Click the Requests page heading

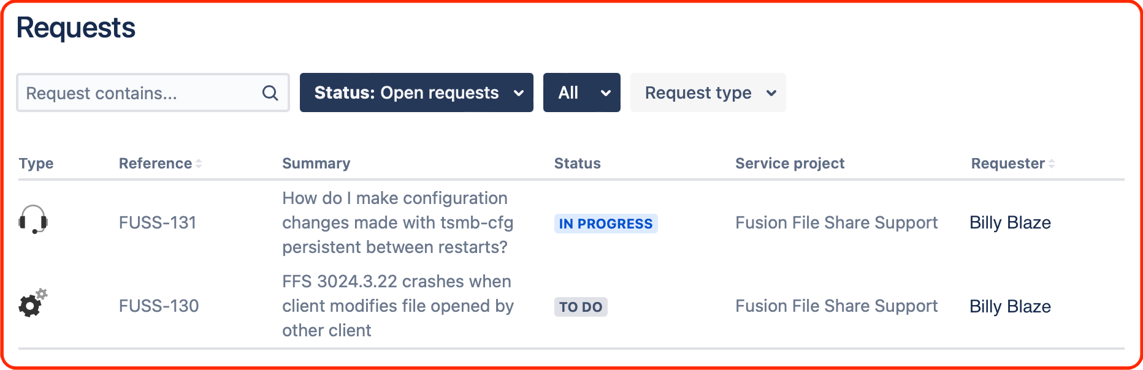point(76,27)
